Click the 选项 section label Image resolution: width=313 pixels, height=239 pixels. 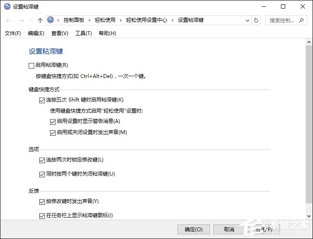point(34,149)
